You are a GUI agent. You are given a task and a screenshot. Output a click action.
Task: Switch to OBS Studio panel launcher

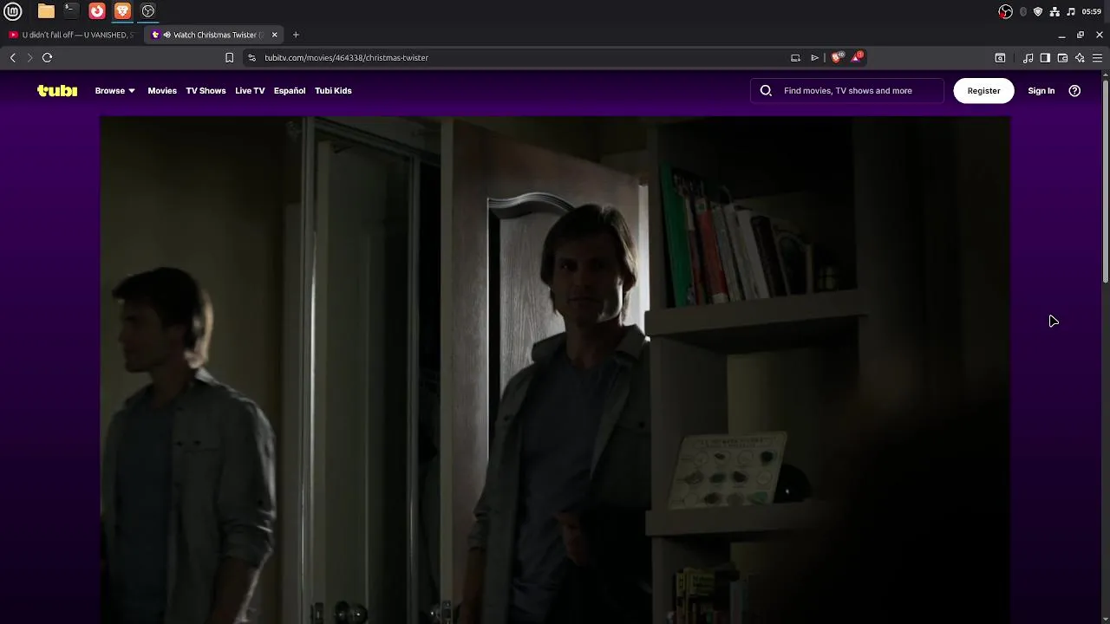148,11
